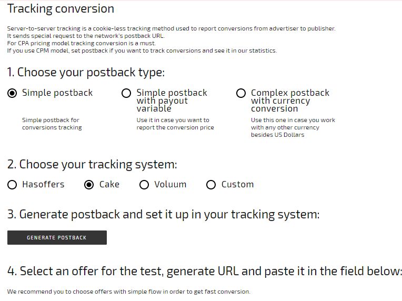This screenshot has height=301, width=402.
Task: Click the Hasoffers label text
Action: point(43,184)
